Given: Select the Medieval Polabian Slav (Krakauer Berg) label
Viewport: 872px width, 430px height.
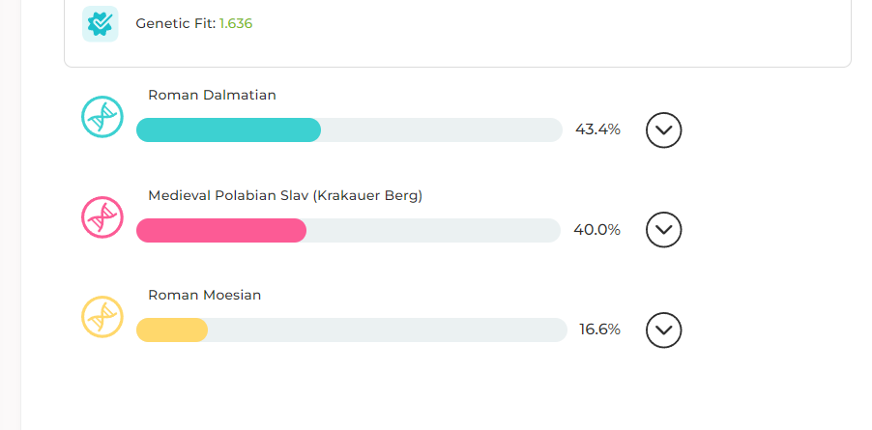Looking at the screenshot, I should click(285, 195).
